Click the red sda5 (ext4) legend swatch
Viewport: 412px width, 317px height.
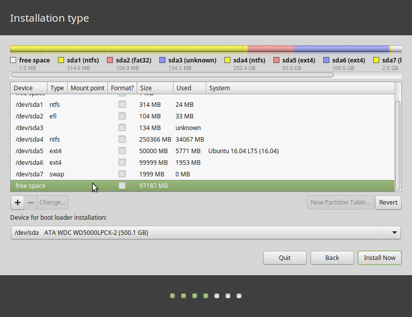pyautogui.click(x=276, y=60)
